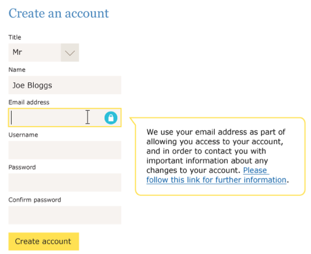This screenshot has height=254, width=311.
Task: Select the empty Username input box
Action: [65, 150]
